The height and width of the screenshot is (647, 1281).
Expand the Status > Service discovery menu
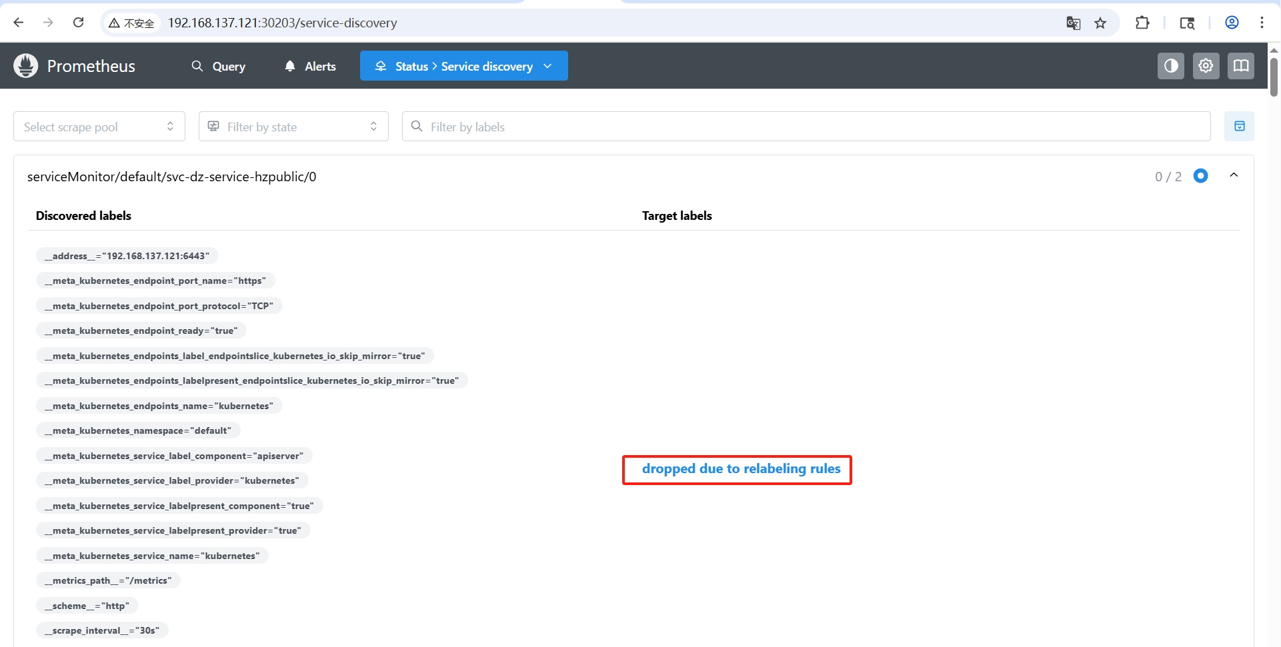tap(463, 66)
